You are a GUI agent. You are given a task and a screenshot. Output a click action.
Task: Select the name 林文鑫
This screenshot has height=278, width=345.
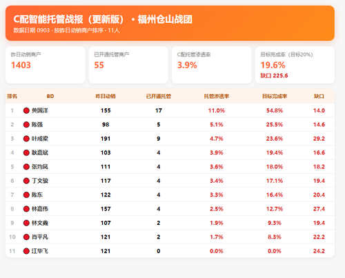[40, 223]
